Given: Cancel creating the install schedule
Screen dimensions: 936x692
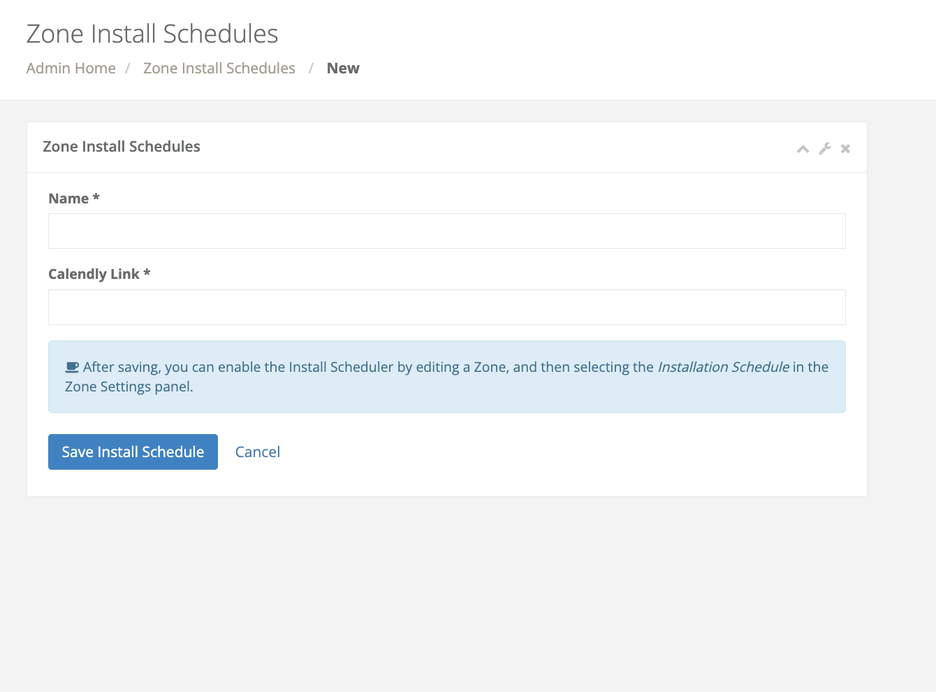Looking at the screenshot, I should click(257, 452).
